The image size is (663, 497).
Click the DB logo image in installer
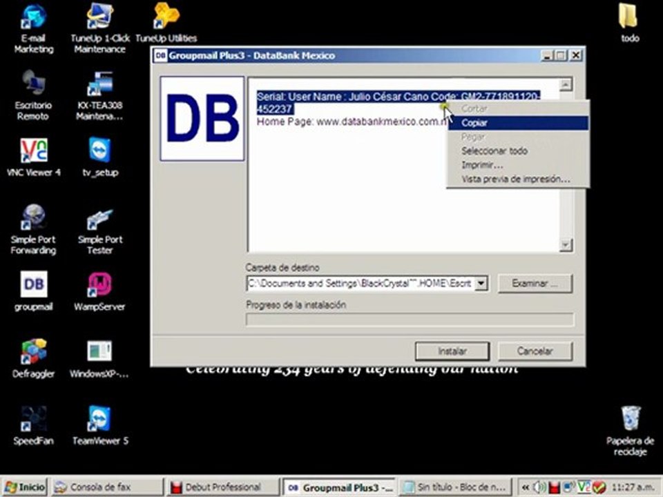(202, 119)
